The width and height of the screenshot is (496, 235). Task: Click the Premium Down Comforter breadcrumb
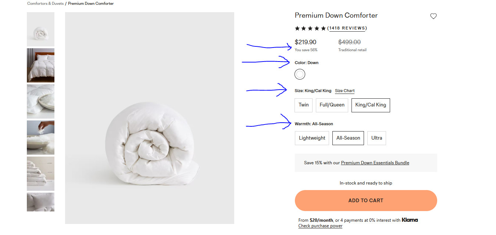click(x=91, y=3)
